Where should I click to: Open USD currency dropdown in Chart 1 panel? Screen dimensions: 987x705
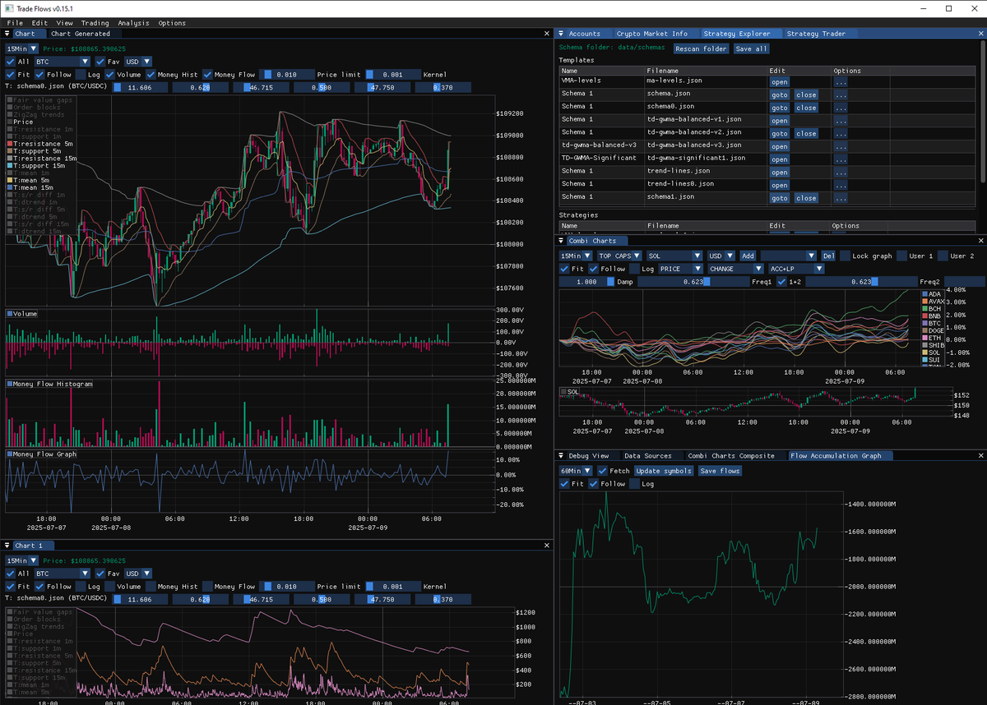click(137, 574)
